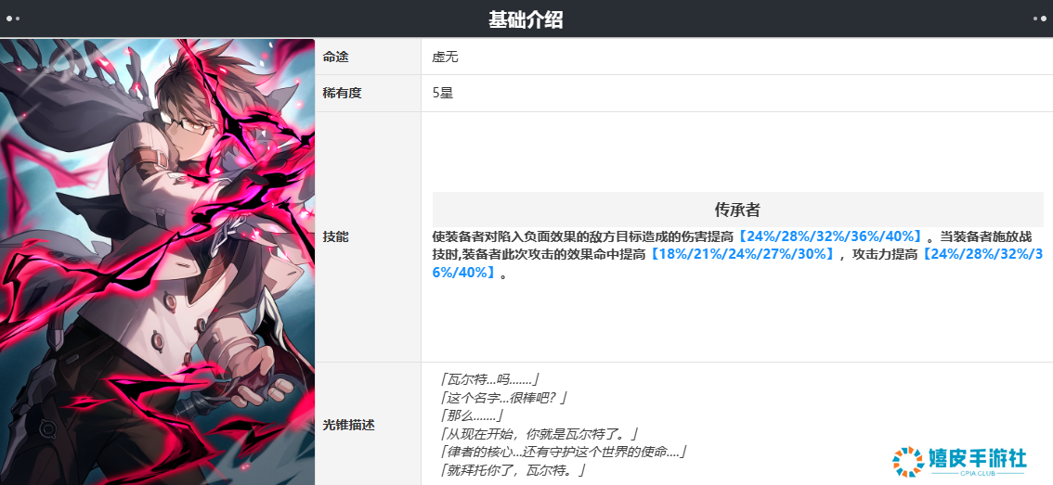Click the 基础介绍 header title
The image size is (1053, 485).
point(526,19)
